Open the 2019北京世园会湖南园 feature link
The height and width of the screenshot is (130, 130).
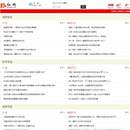tap(20, 27)
